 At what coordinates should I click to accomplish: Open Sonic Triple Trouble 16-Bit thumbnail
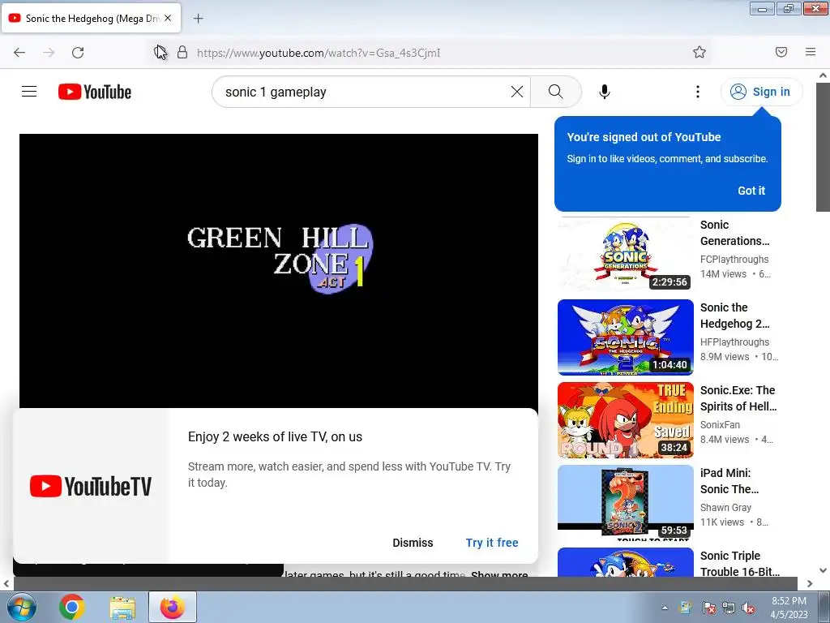point(625,562)
